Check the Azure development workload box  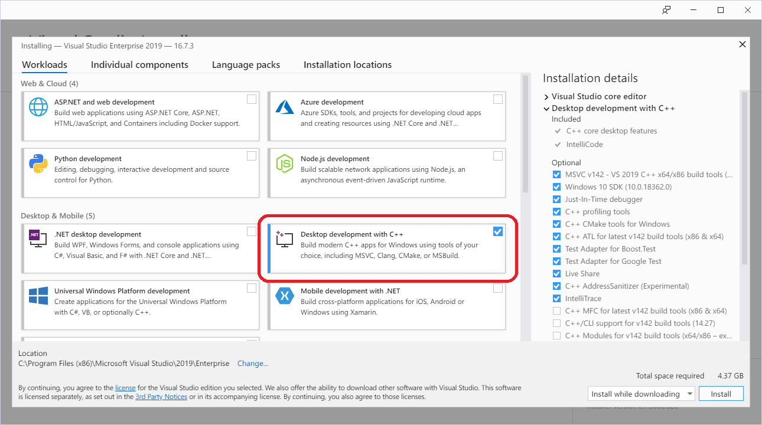tap(498, 99)
